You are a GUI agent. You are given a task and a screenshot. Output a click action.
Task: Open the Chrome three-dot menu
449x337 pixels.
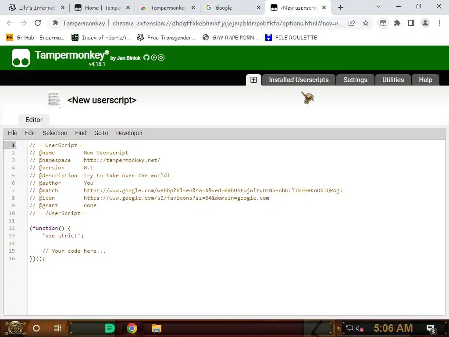pyautogui.click(x=439, y=23)
